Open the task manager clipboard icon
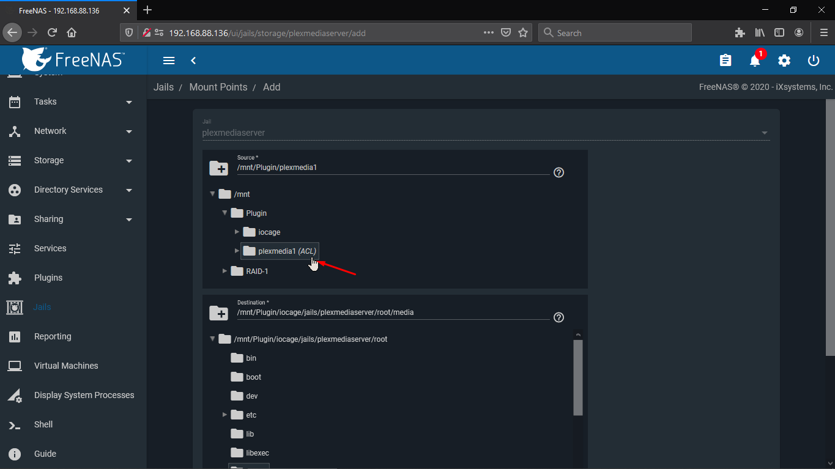The image size is (835, 469). (726, 61)
